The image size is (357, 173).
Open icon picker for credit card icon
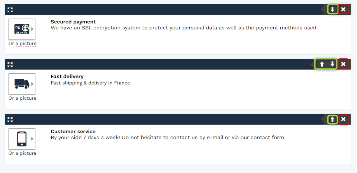point(22,29)
